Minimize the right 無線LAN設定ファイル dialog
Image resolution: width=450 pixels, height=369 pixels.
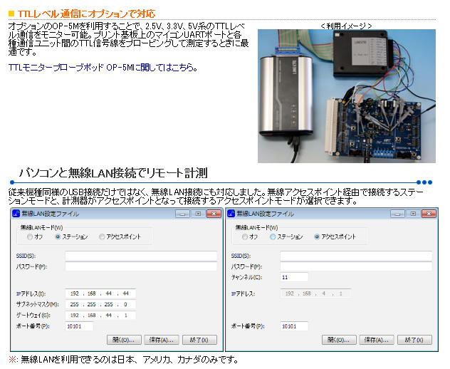click(397, 214)
